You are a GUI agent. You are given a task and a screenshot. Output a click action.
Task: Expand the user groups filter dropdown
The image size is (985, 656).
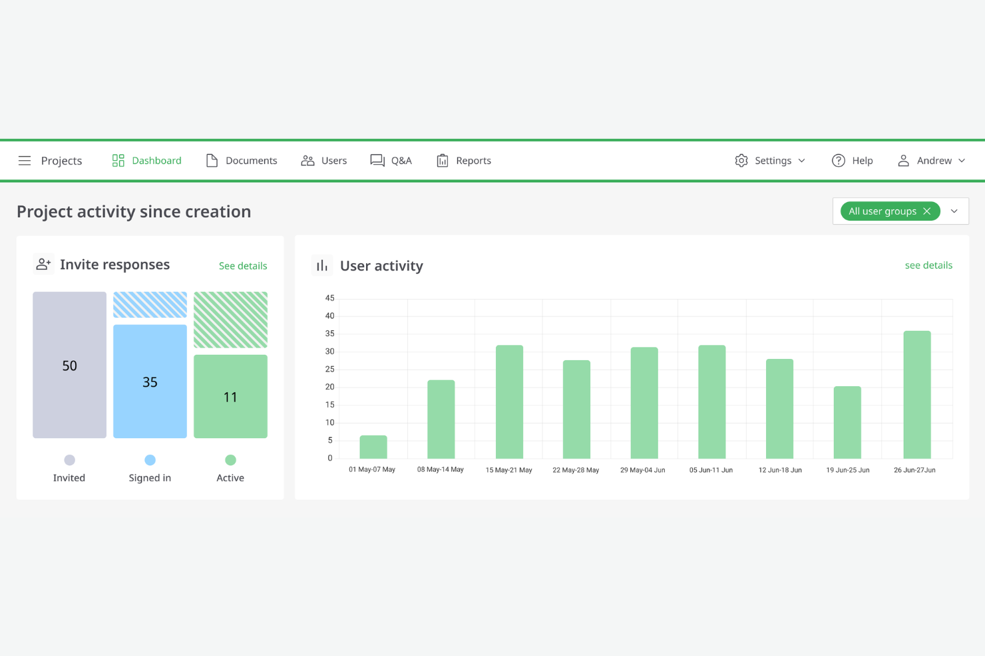(954, 211)
